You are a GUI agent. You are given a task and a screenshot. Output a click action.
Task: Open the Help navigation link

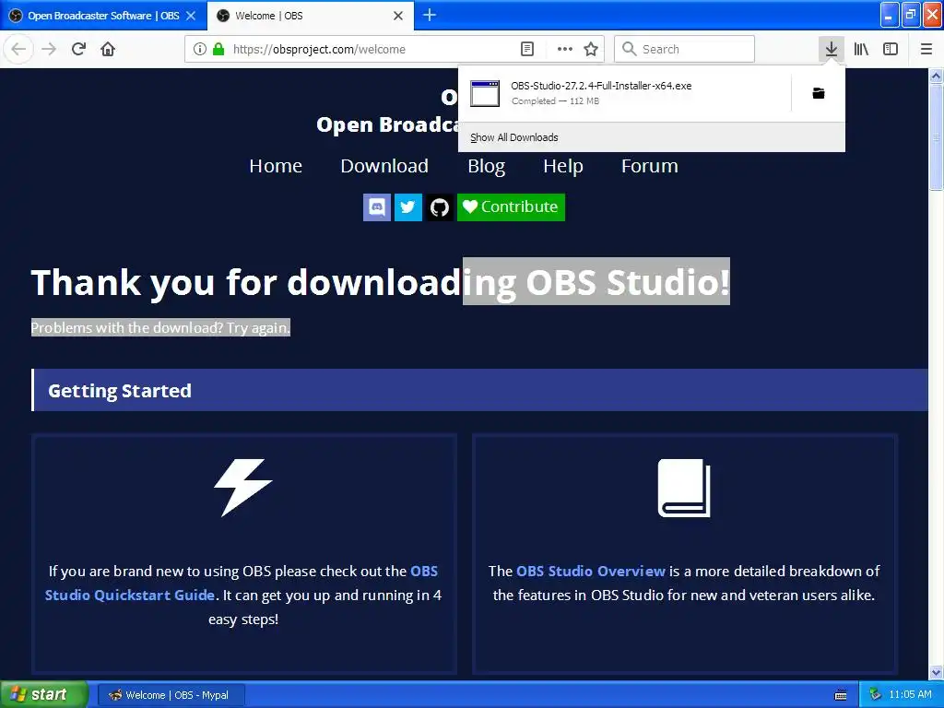click(563, 166)
